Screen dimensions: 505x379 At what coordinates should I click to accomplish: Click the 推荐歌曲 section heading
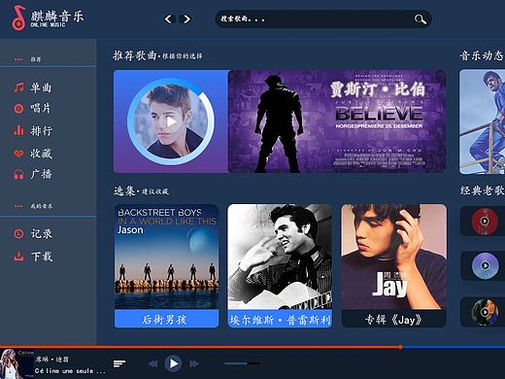click(x=135, y=55)
